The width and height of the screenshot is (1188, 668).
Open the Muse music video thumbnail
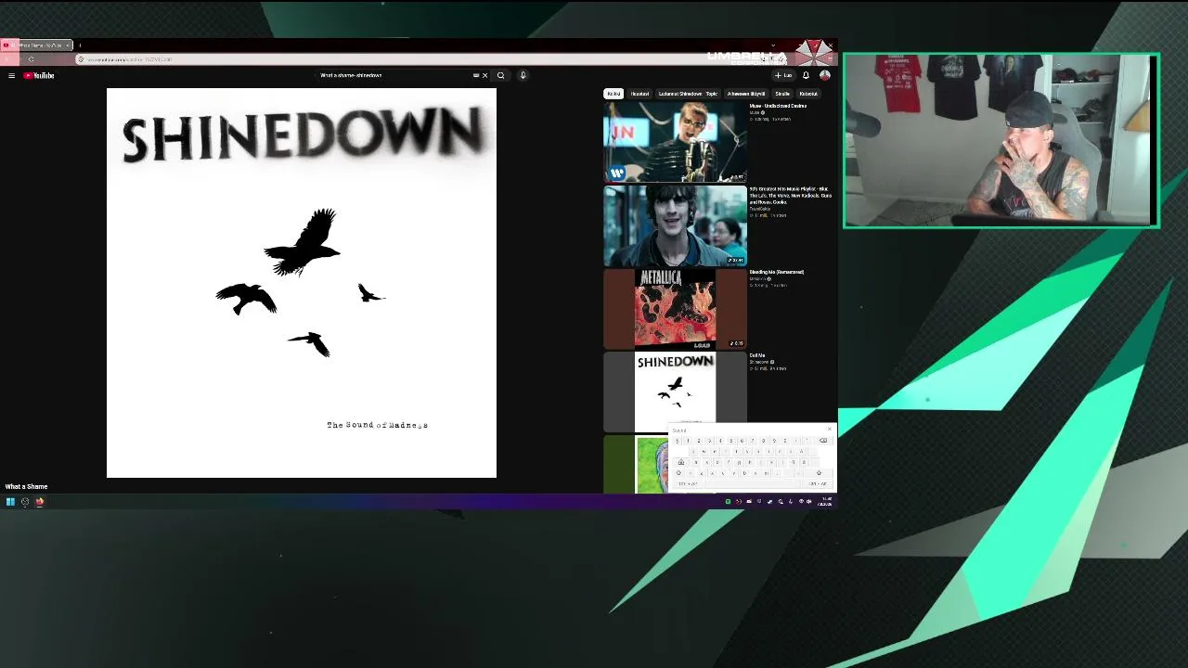[675, 141]
